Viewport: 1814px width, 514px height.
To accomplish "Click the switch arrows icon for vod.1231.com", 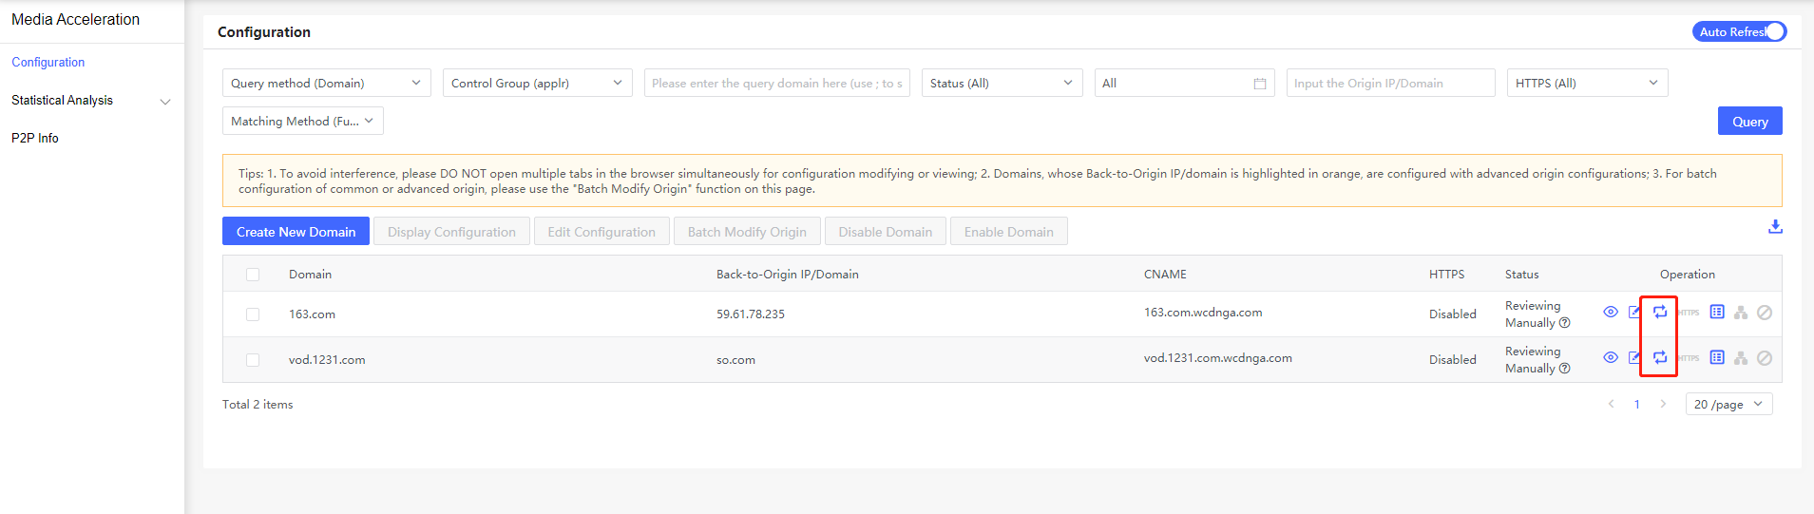I will point(1659,358).
